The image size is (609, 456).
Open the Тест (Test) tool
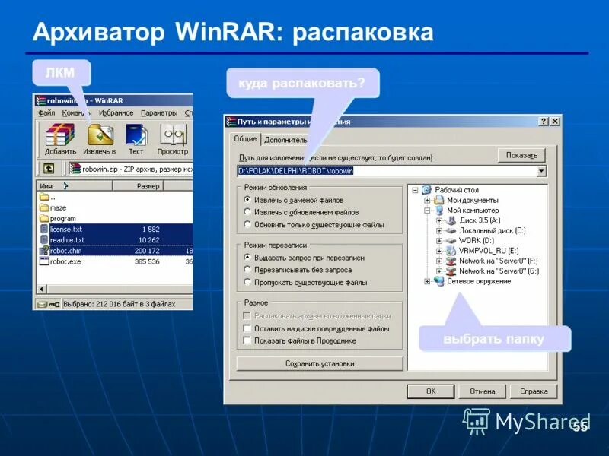(x=136, y=135)
